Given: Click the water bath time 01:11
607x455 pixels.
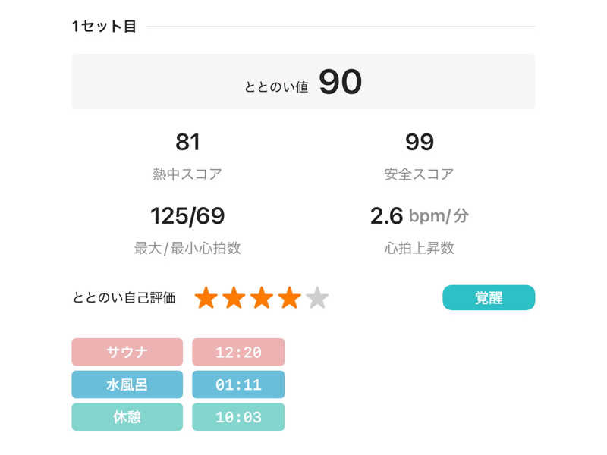Looking at the screenshot, I should (x=238, y=384).
